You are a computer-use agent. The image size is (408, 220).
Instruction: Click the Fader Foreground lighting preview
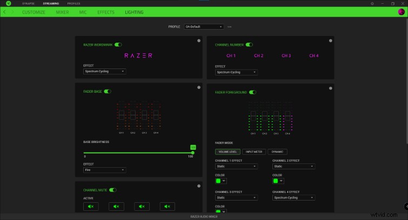click(x=270, y=118)
